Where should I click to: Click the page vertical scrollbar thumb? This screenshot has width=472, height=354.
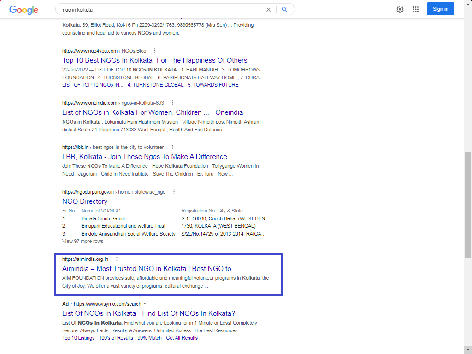[x=468, y=205]
